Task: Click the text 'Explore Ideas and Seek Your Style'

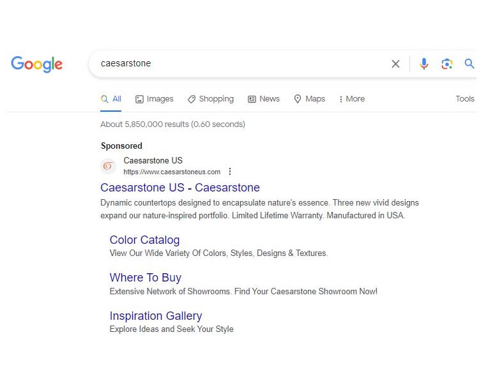Action: coord(171,329)
